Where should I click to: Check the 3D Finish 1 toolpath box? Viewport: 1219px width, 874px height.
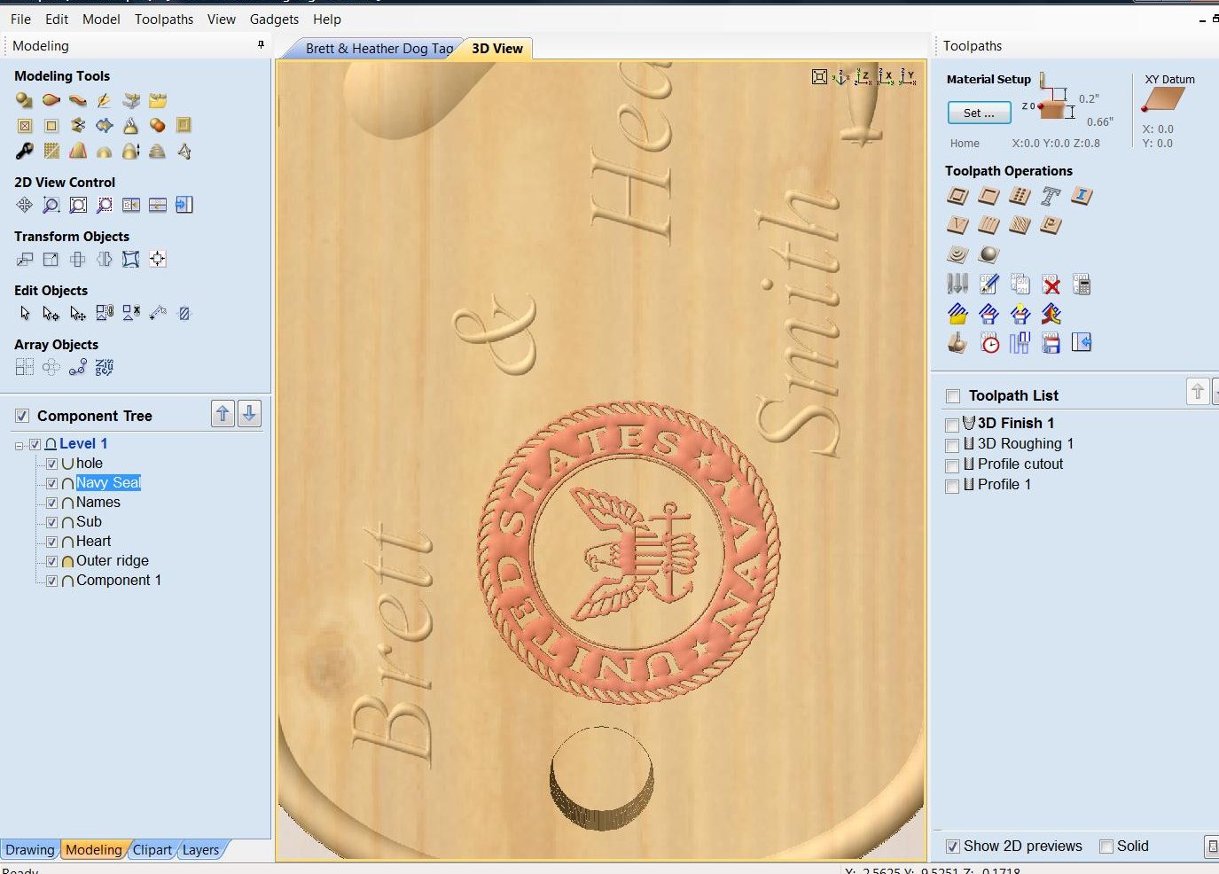tap(952, 425)
